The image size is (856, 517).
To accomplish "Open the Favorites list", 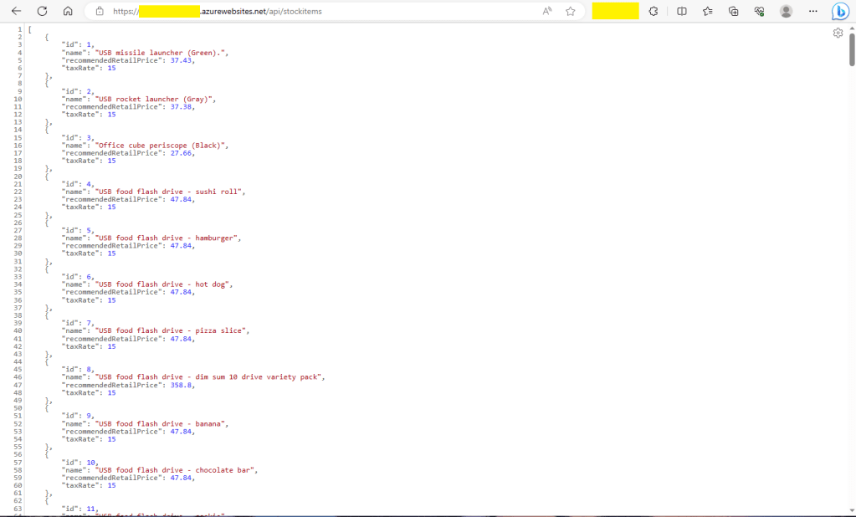I will pyautogui.click(x=708, y=12).
